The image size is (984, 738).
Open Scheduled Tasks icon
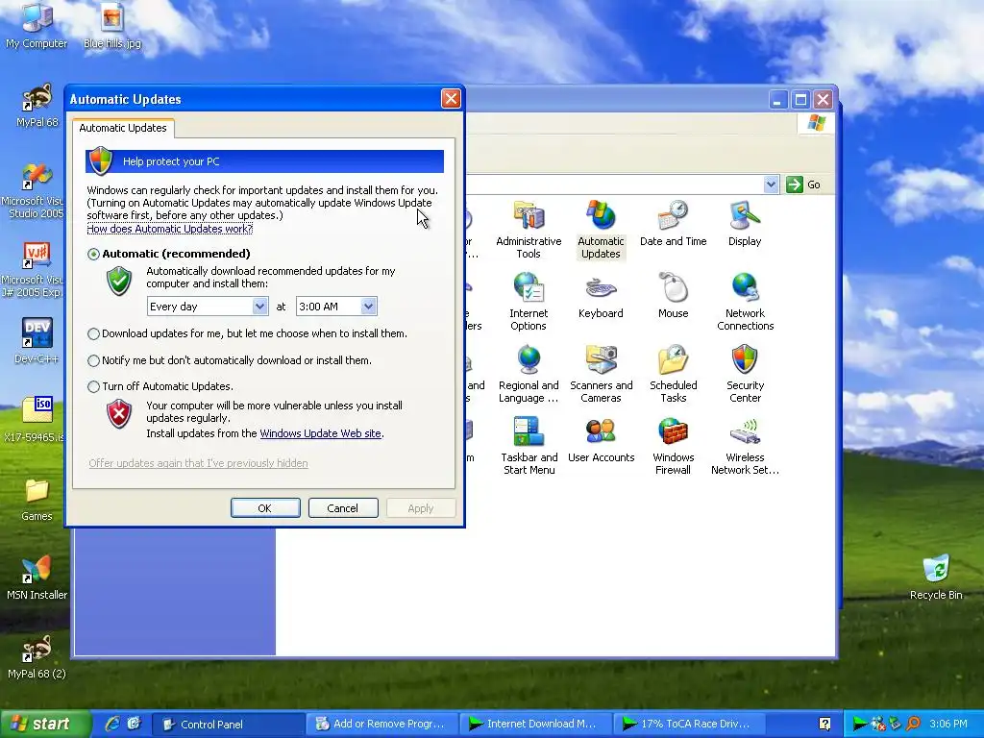pyautogui.click(x=673, y=374)
